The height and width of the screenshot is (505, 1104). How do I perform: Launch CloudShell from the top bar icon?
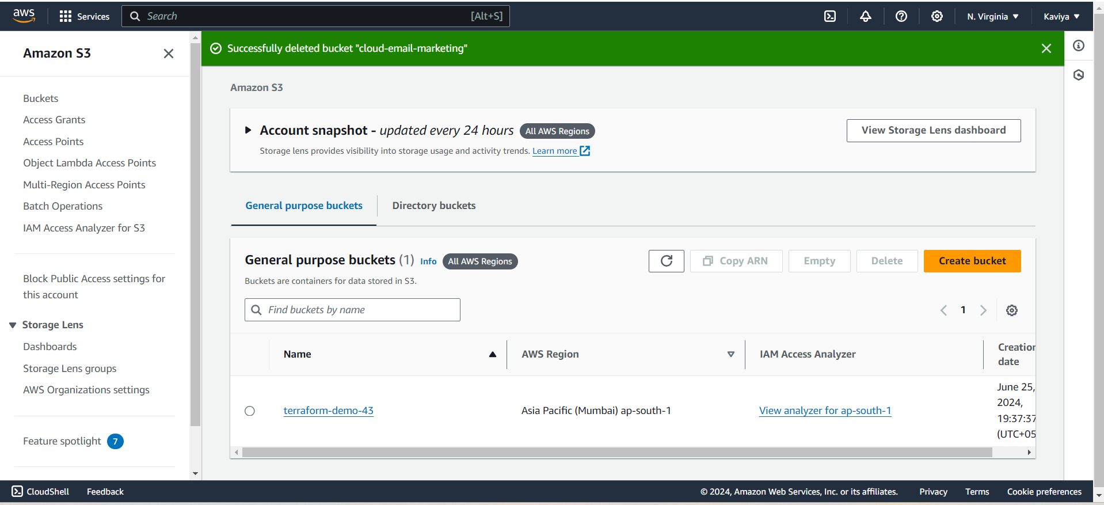[830, 16]
